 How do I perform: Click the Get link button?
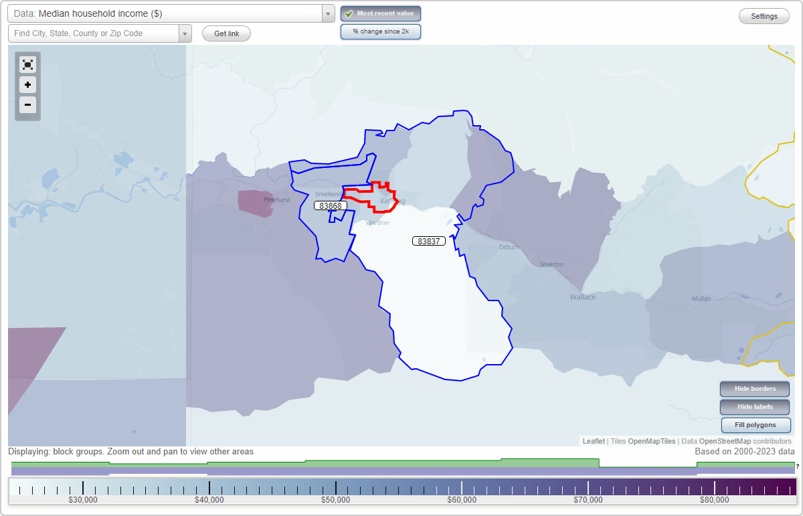[x=226, y=33]
